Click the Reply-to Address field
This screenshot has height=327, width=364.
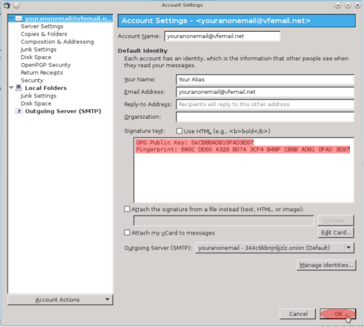pyautogui.click(x=264, y=105)
